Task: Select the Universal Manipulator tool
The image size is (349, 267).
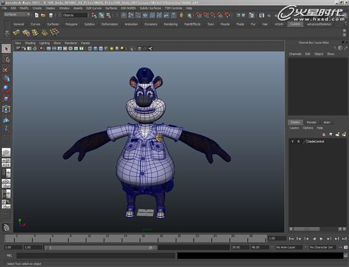Action: pos(6,109)
